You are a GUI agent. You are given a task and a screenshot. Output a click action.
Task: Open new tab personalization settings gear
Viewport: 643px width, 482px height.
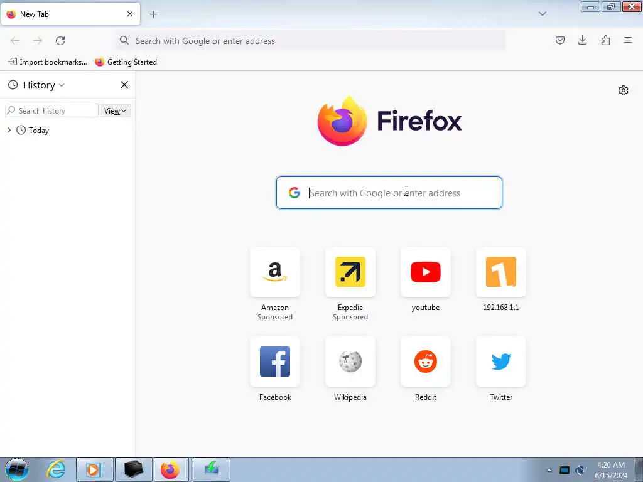pos(624,90)
